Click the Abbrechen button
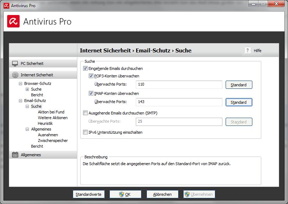This screenshot has width=288, height=204. [163, 194]
